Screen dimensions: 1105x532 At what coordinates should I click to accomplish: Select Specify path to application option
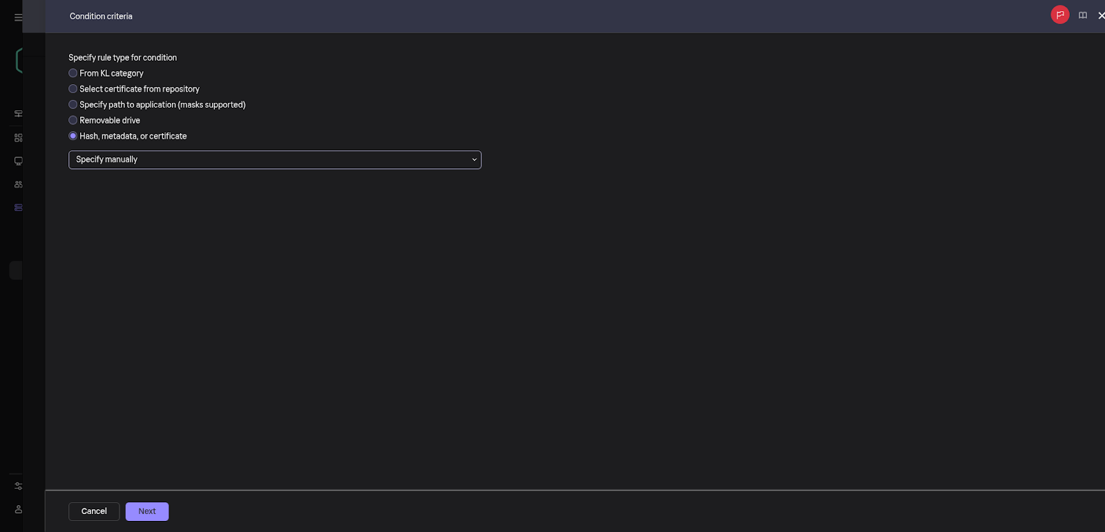[73, 105]
